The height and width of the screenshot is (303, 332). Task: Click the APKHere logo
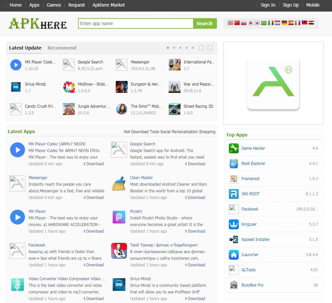click(38, 23)
